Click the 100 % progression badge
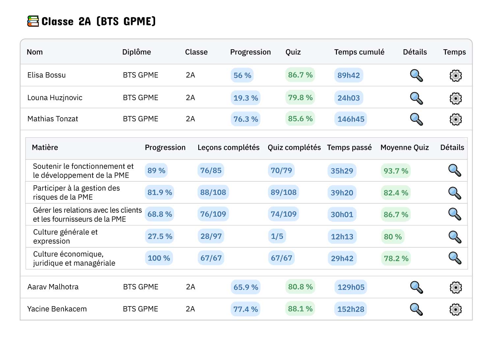This screenshot has width=494, height=340. coord(159,258)
